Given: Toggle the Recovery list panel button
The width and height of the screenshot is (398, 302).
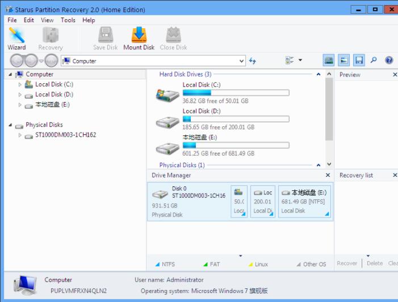Looking at the screenshot, I should pos(359,60).
